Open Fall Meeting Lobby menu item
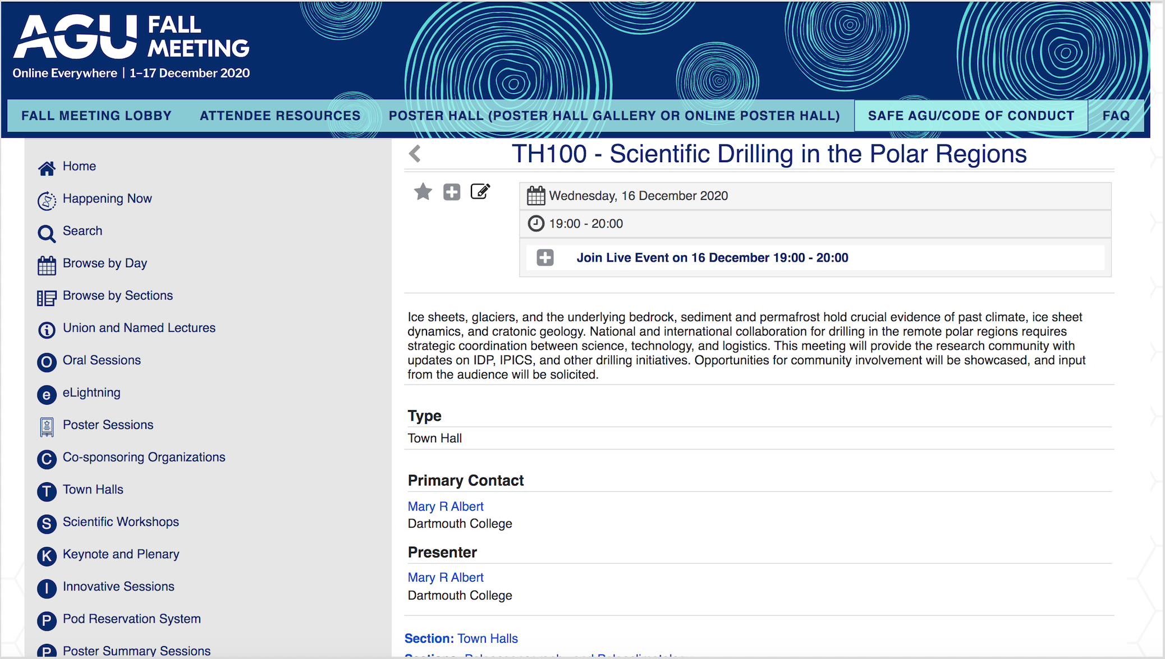Viewport: 1165px width, 659px height. (97, 116)
